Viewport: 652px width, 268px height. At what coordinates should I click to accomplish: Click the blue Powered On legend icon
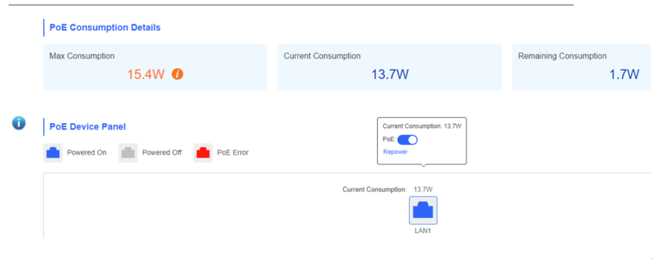point(53,153)
